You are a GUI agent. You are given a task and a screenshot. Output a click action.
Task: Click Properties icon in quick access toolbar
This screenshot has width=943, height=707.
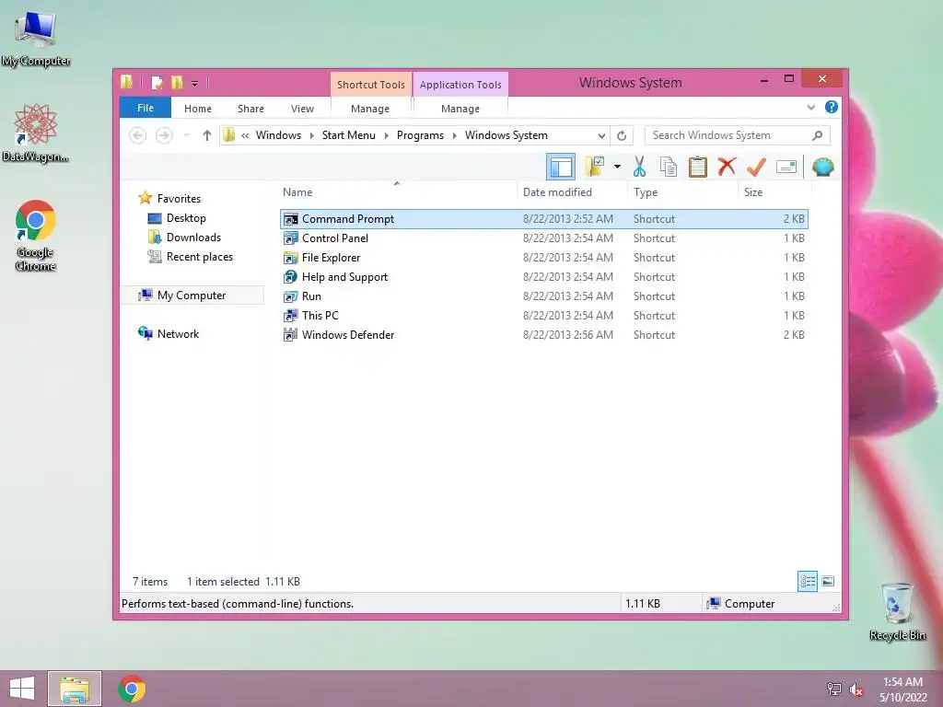[157, 82]
